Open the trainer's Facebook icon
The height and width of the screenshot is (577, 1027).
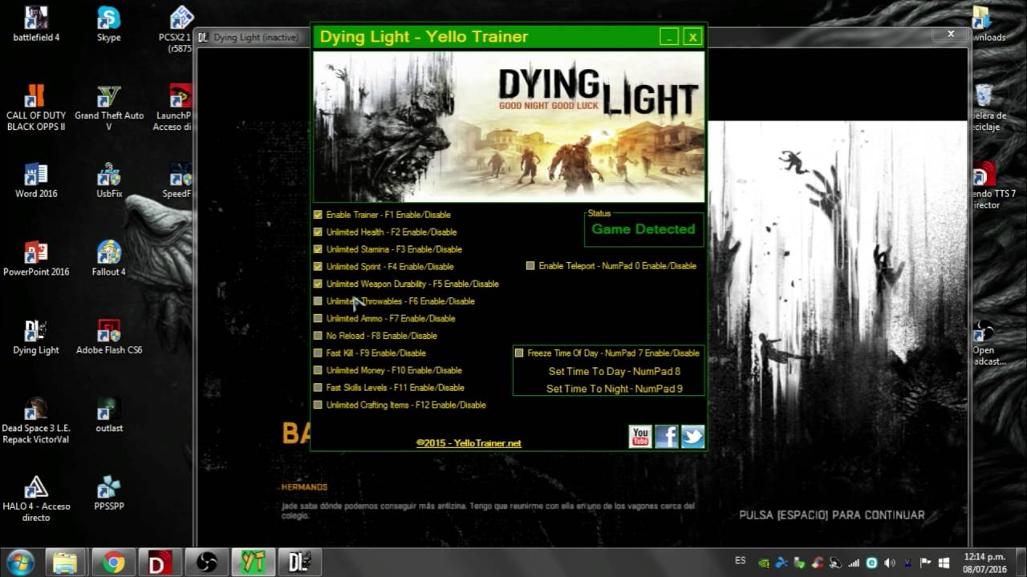click(x=666, y=436)
